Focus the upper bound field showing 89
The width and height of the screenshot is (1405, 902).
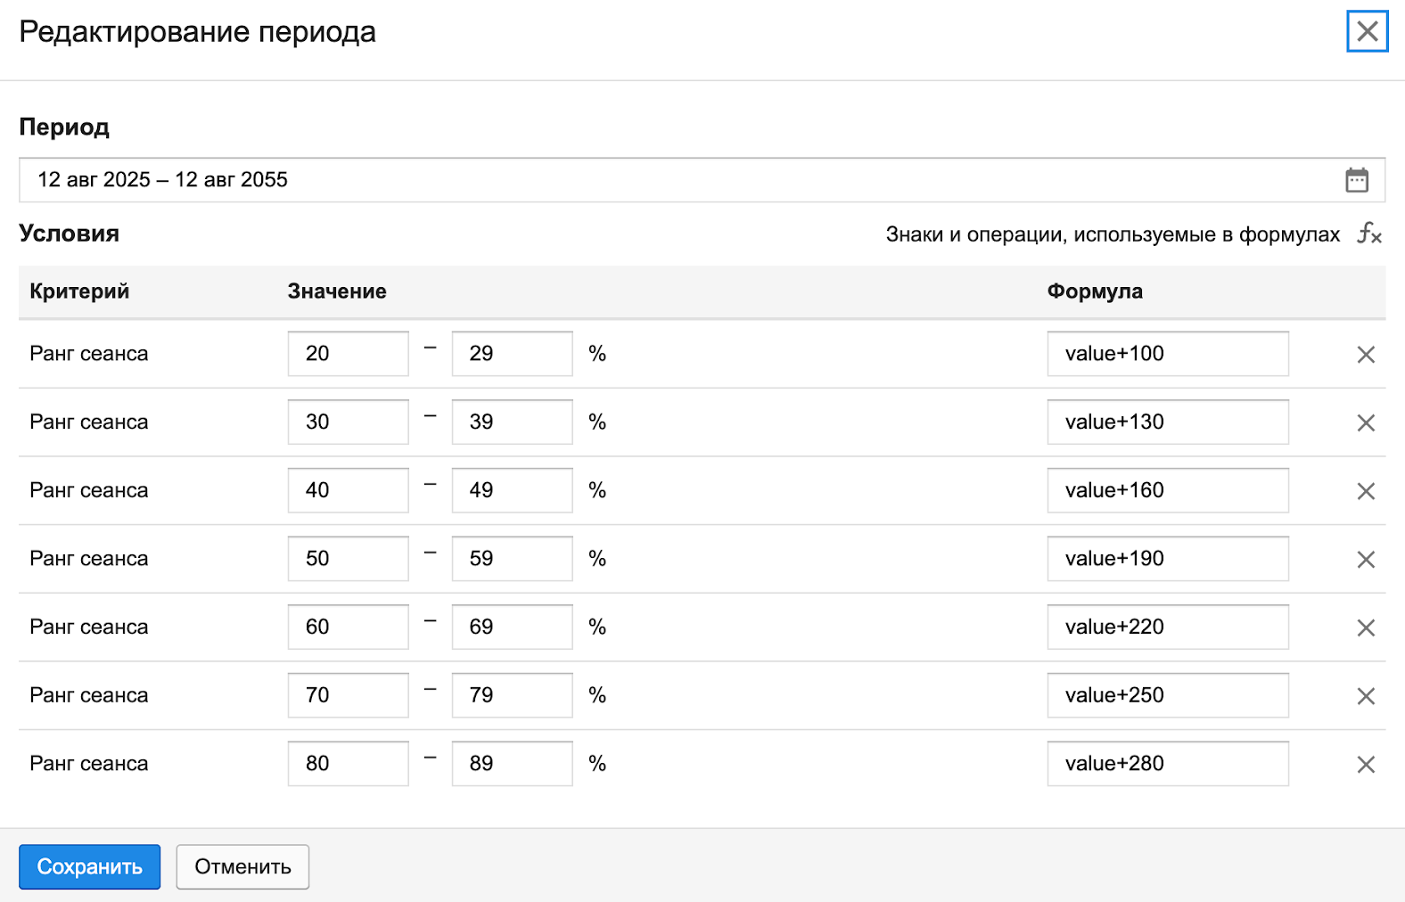tap(512, 764)
